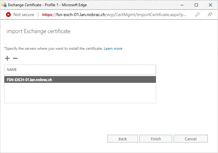Add a server with the plus icon
Image resolution: width=218 pixels, height=153 pixels.
pyautogui.click(x=7, y=58)
